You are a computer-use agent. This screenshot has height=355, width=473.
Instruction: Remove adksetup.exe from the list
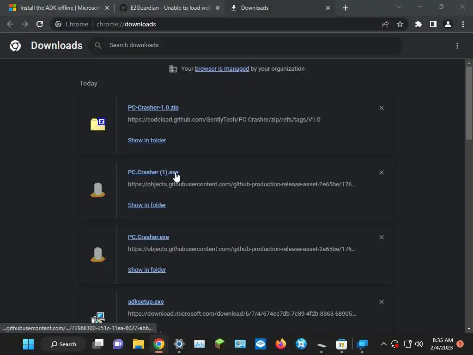[381, 302]
